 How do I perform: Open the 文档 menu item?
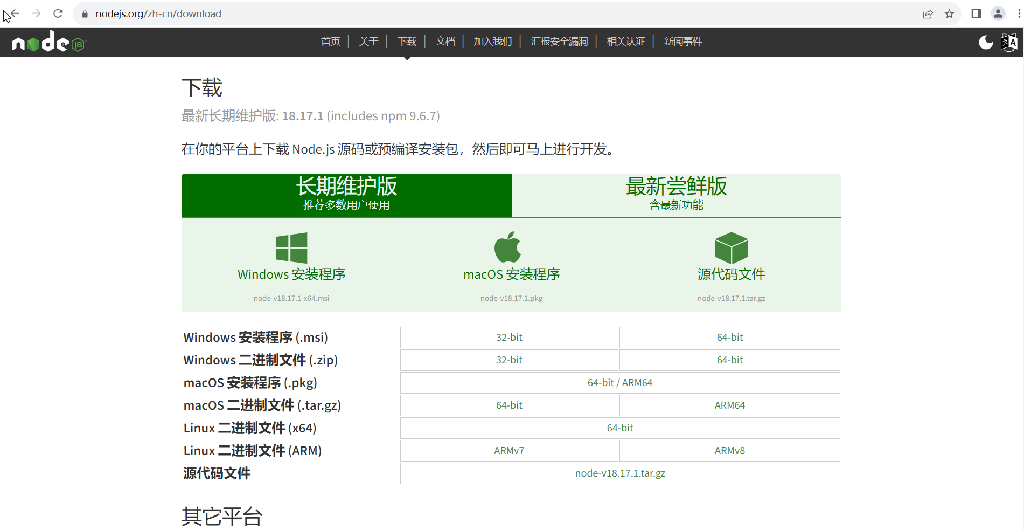click(x=445, y=42)
